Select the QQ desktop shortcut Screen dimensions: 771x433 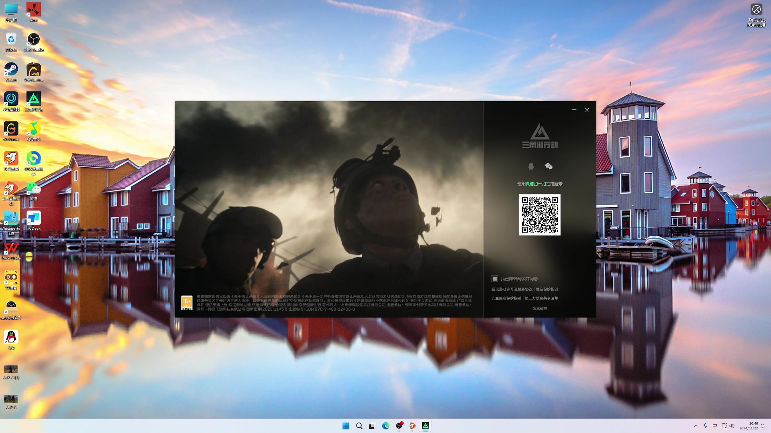point(11,340)
